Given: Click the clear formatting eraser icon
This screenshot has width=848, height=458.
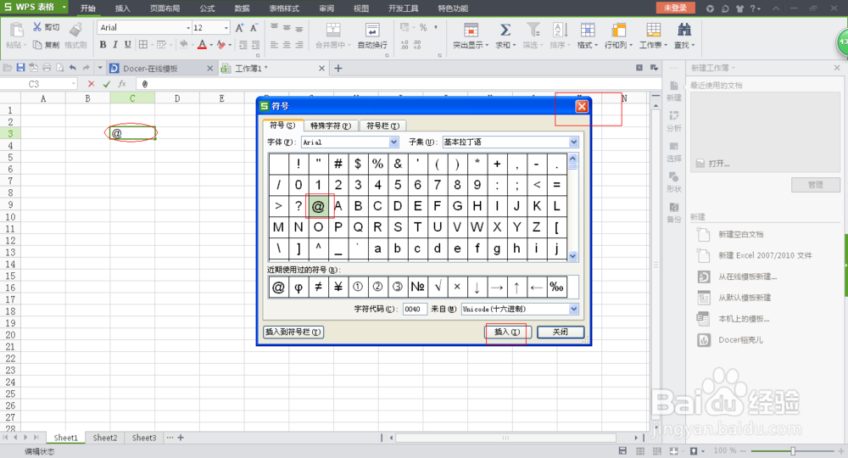Looking at the screenshot, I should pos(220,44).
